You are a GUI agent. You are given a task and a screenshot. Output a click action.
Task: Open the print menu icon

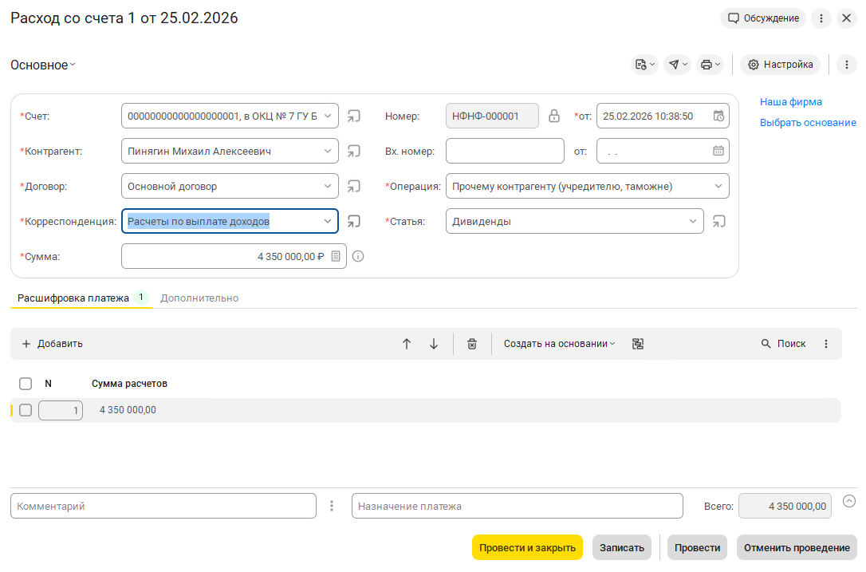709,65
